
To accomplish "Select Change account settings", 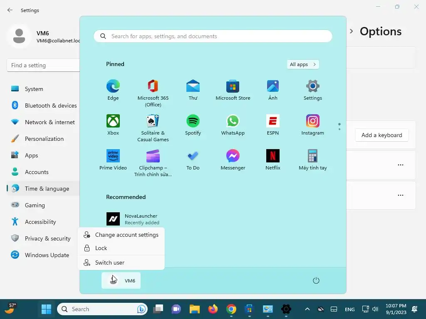I will [121, 235].
